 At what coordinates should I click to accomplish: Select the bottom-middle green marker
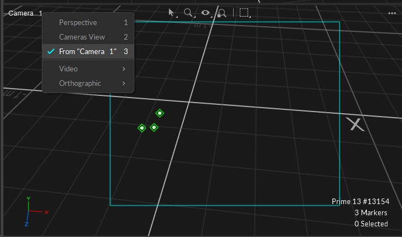(x=154, y=127)
